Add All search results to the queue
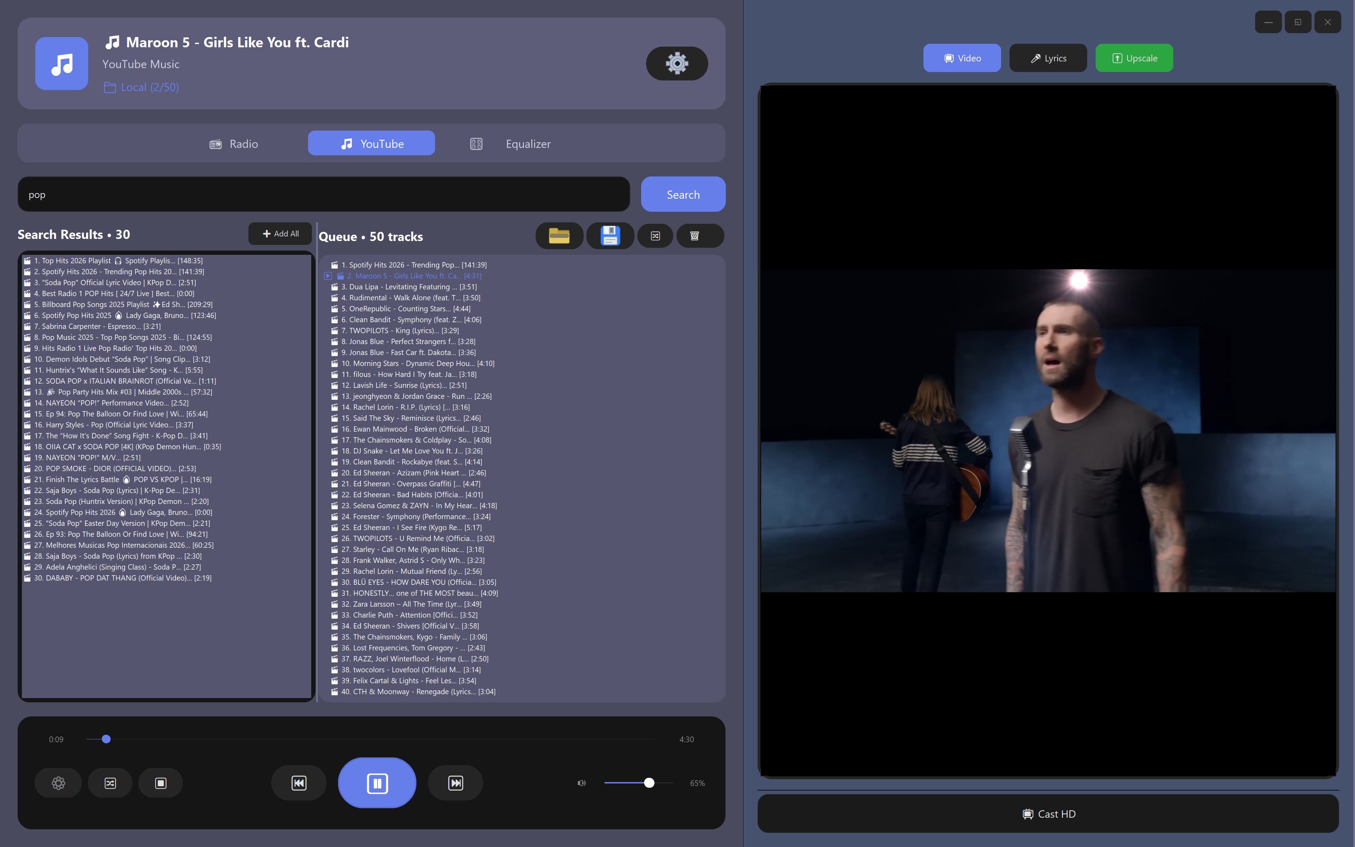The height and width of the screenshot is (847, 1355). click(280, 234)
